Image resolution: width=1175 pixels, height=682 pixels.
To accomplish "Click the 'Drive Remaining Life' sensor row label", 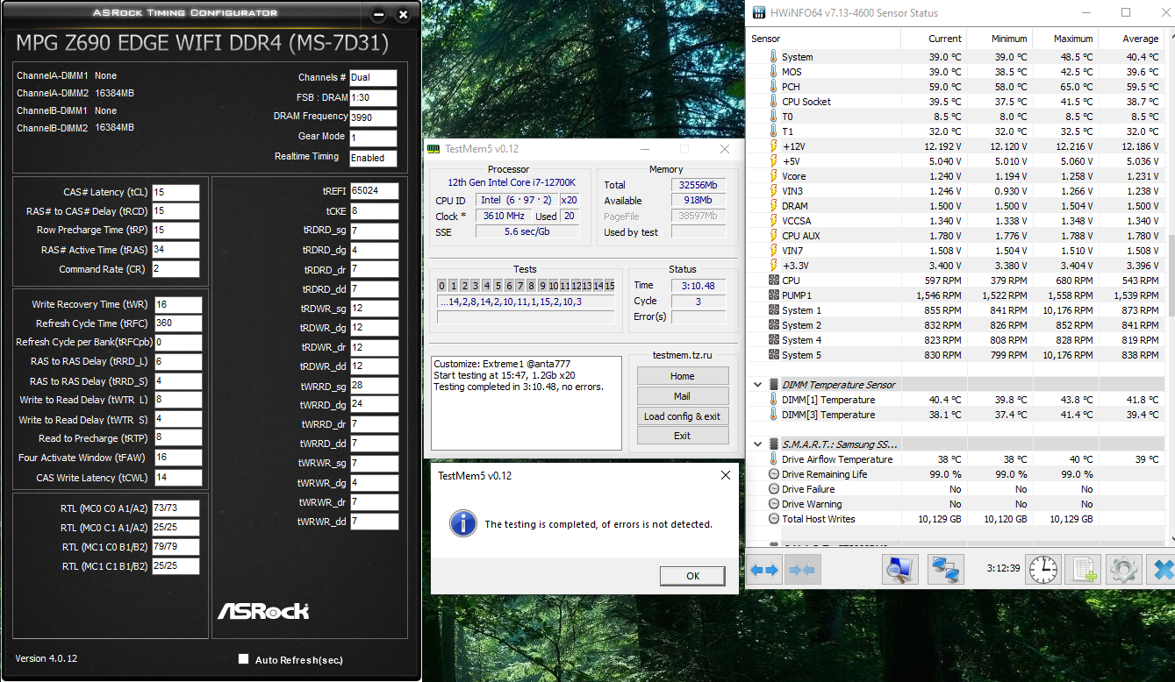I will coord(825,474).
